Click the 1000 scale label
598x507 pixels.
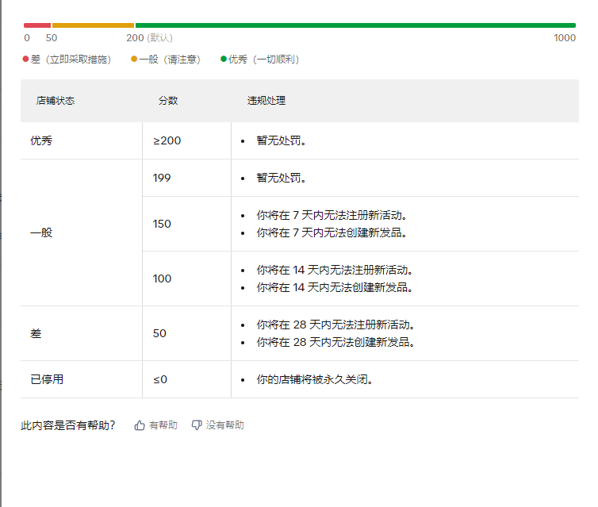(565, 38)
